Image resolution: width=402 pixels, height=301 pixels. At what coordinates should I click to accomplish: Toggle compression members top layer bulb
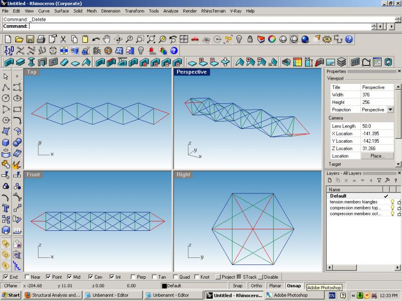(x=392, y=208)
